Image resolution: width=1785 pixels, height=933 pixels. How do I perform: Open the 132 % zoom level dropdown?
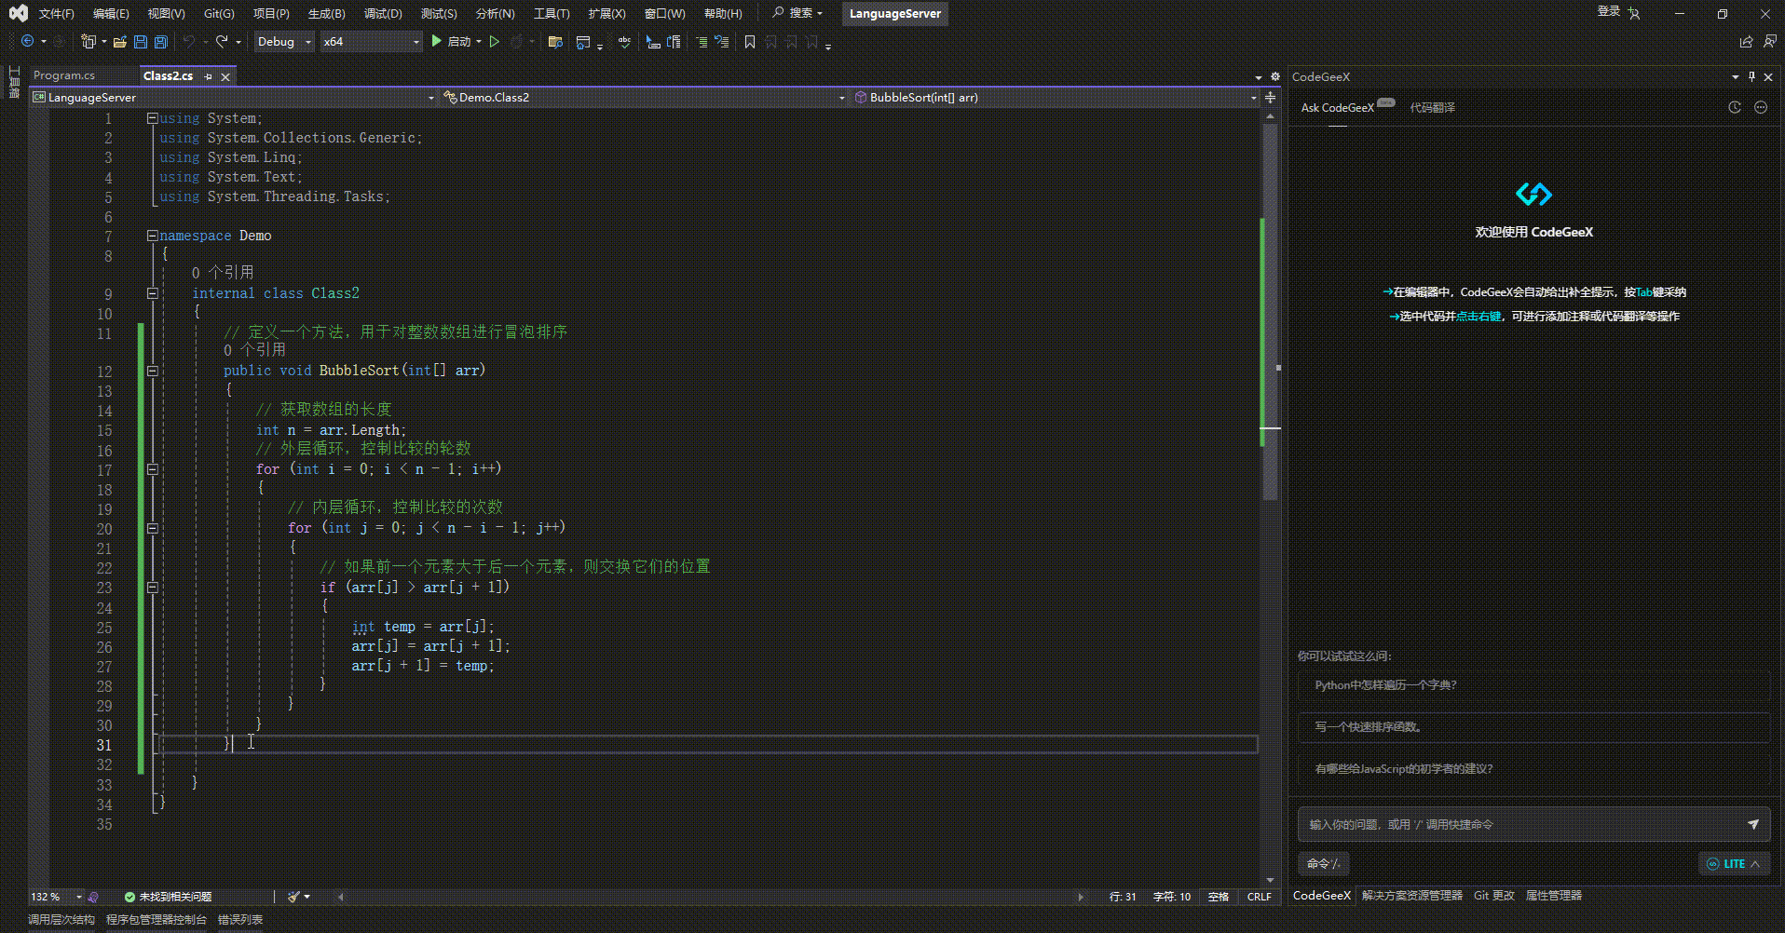pos(56,897)
